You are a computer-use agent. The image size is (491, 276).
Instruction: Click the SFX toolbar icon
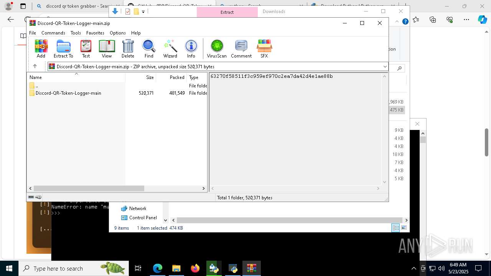pos(264,49)
